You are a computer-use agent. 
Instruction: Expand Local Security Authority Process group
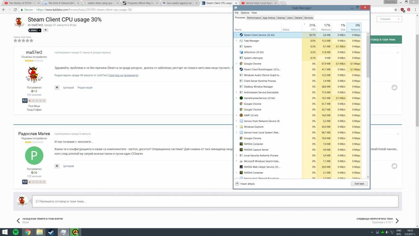click(x=236, y=155)
